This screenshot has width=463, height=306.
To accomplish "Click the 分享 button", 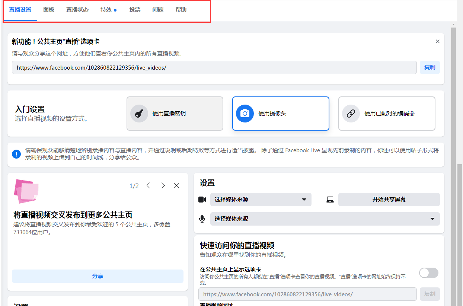I will (98, 276).
